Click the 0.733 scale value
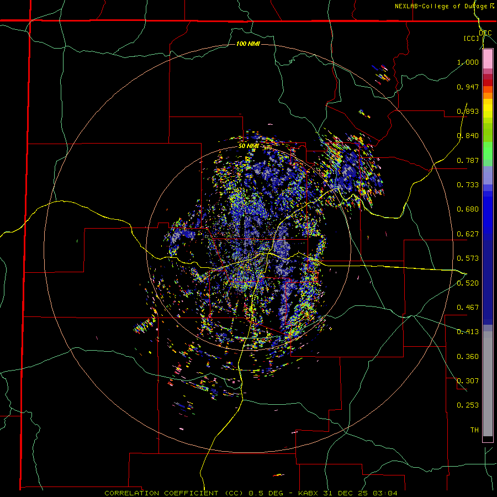Viewport: 497px width, 497px height. [468, 185]
